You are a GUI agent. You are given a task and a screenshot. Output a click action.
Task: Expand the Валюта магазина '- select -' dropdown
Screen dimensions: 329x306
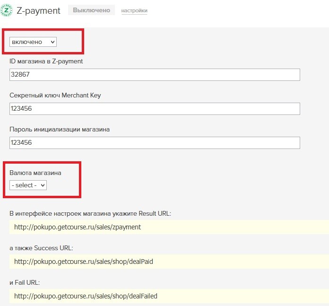pyautogui.click(x=28, y=185)
